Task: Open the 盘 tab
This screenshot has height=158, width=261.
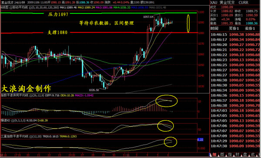Action: point(245,155)
